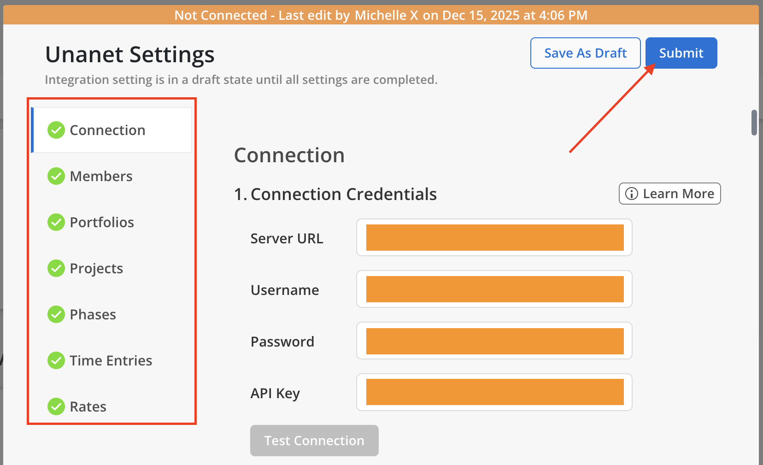Click the green checkmark beside Members
Image resolution: width=763 pixels, height=465 pixels.
pos(56,176)
